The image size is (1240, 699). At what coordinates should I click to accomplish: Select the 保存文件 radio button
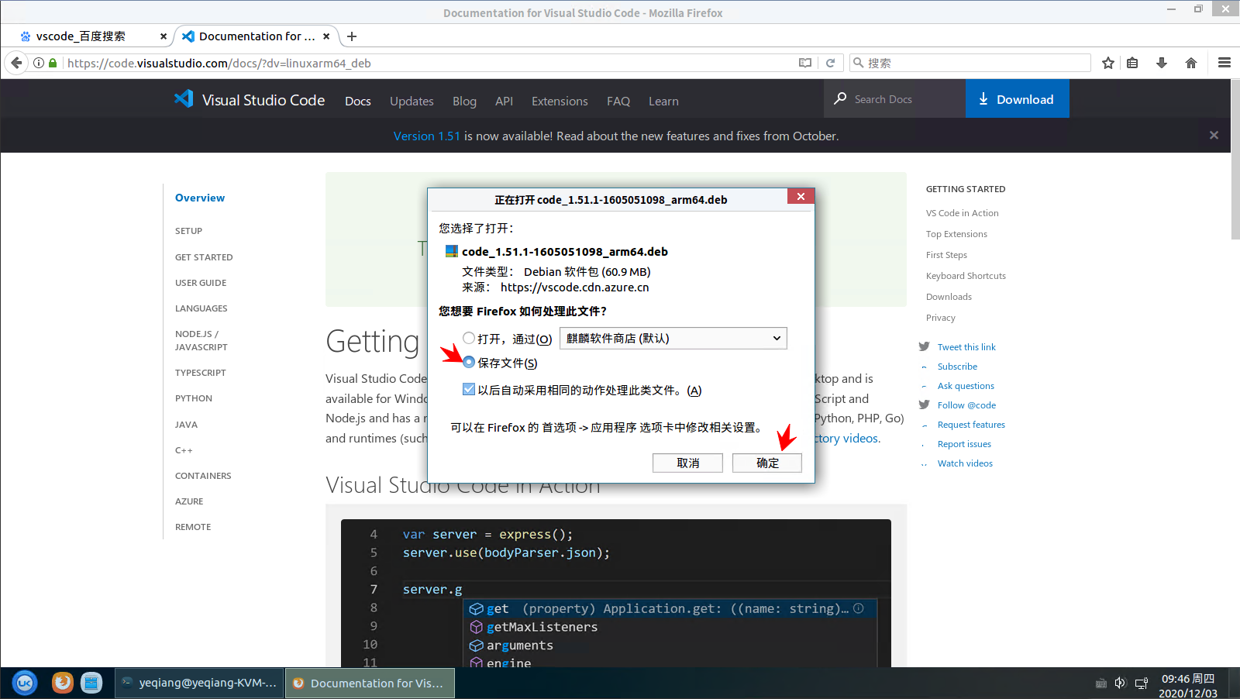(469, 362)
